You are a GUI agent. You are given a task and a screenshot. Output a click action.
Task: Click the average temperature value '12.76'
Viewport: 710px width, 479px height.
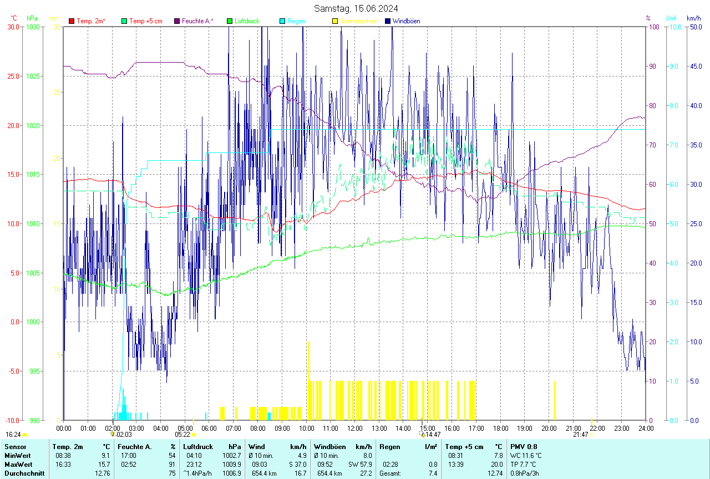tap(103, 473)
